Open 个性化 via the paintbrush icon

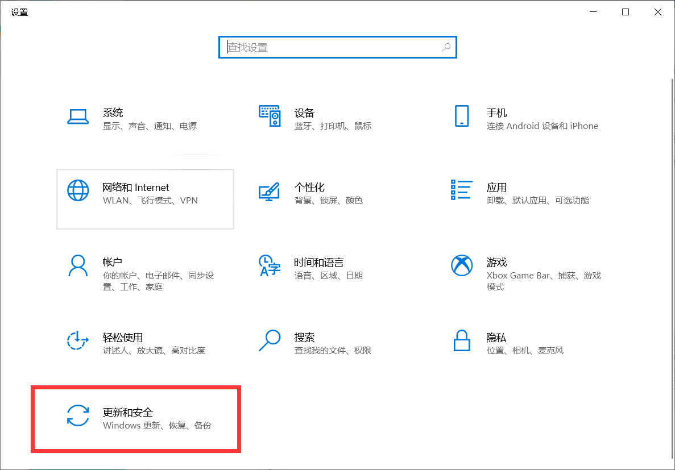[270, 191]
